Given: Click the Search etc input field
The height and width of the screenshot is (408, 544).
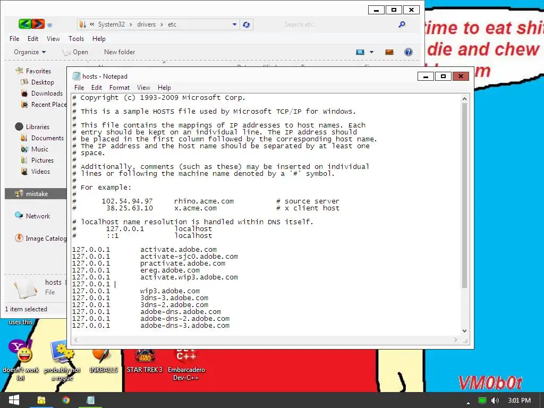Looking at the screenshot, I should coord(338,24).
